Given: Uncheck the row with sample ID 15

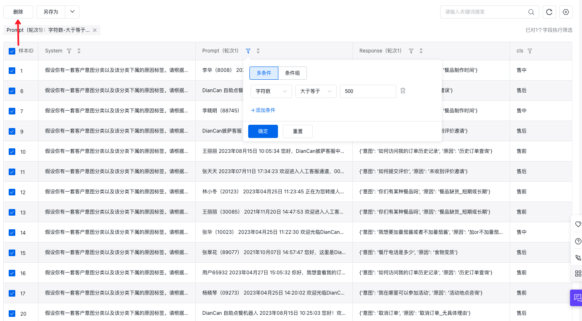Looking at the screenshot, I should [x=12, y=253].
